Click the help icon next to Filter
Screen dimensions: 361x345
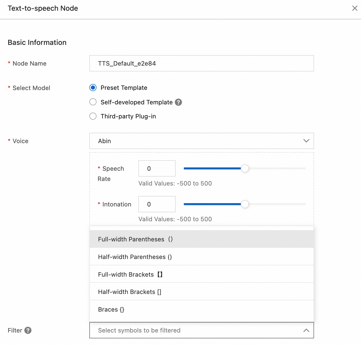point(28,330)
